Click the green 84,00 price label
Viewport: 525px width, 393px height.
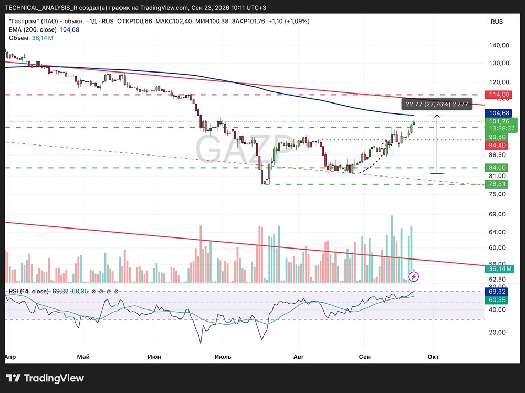tap(497, 168)
